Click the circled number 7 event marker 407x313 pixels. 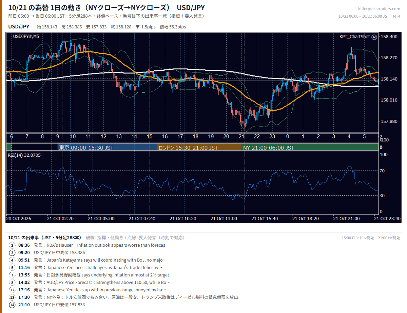(x=13, y=275)
